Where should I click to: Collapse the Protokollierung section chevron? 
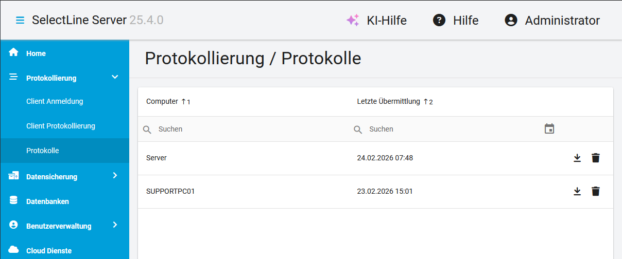point(115,78)
